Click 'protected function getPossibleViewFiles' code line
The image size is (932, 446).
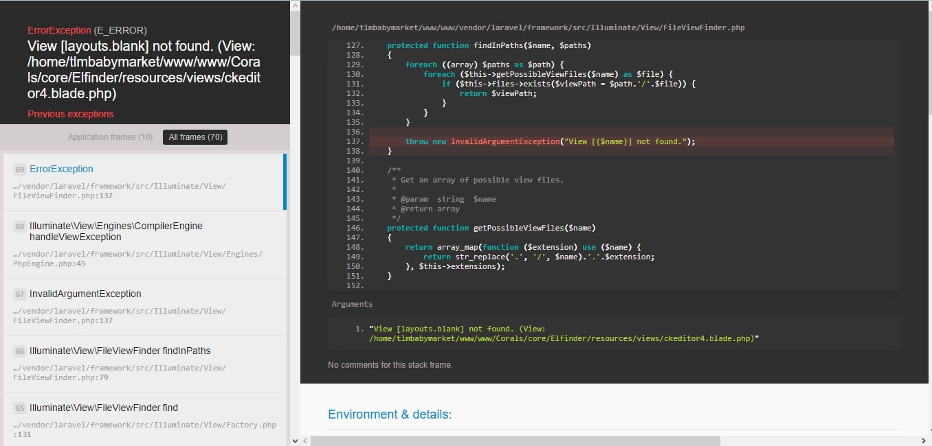coord(491,228)
